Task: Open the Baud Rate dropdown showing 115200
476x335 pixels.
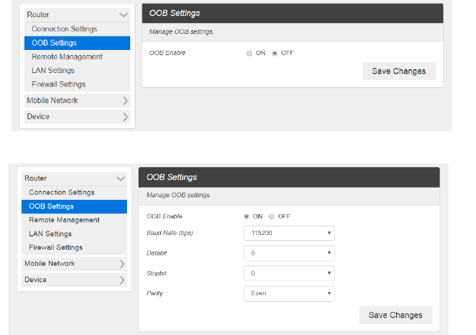Action: [289, 233]
